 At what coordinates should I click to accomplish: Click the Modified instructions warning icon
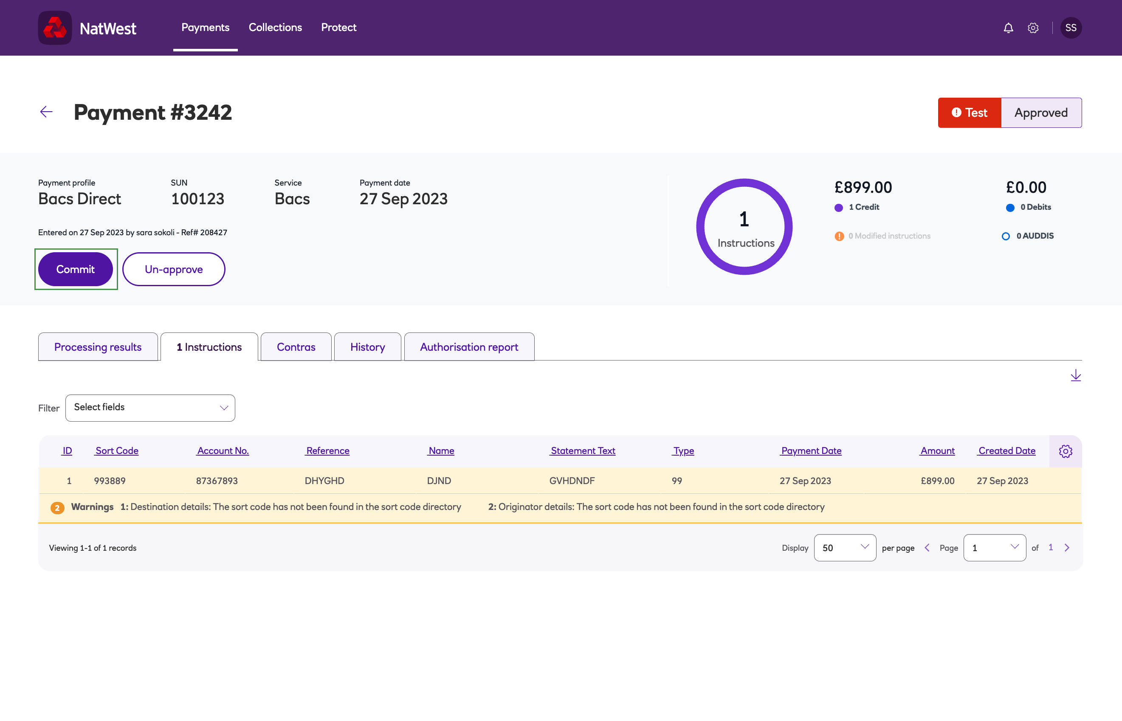tap(839, 236)
